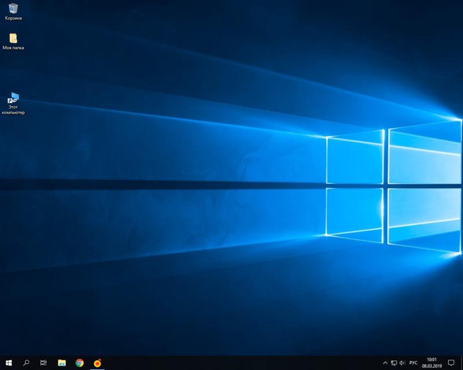Open network status tray icon
463x370 pixels.
[x=394, y=363]
